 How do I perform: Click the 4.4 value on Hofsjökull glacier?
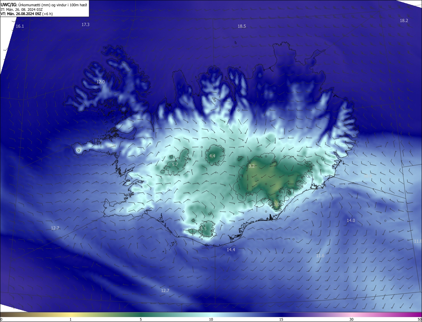click(212, 156)
